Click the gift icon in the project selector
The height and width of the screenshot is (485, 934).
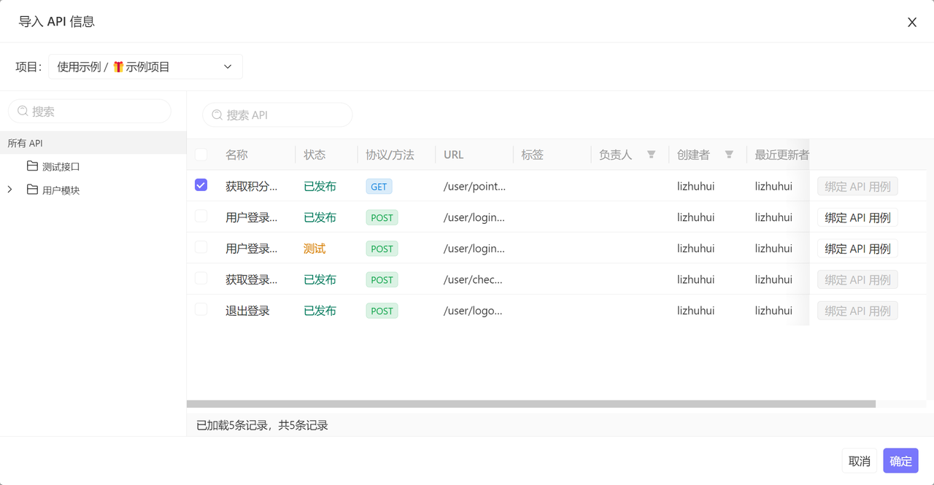coord(118,66)
